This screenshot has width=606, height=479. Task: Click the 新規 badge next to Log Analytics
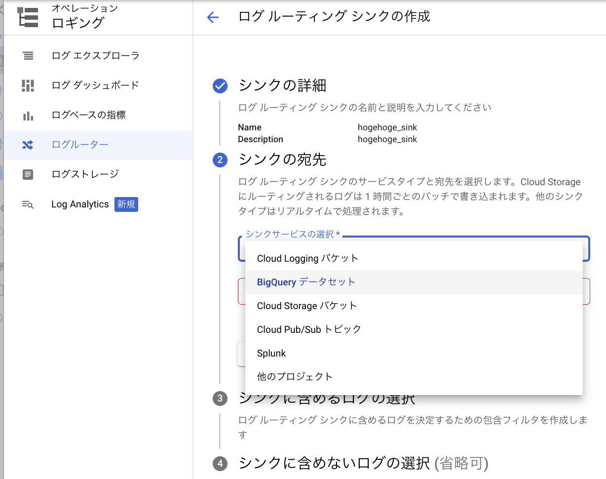tap(126, 204)
